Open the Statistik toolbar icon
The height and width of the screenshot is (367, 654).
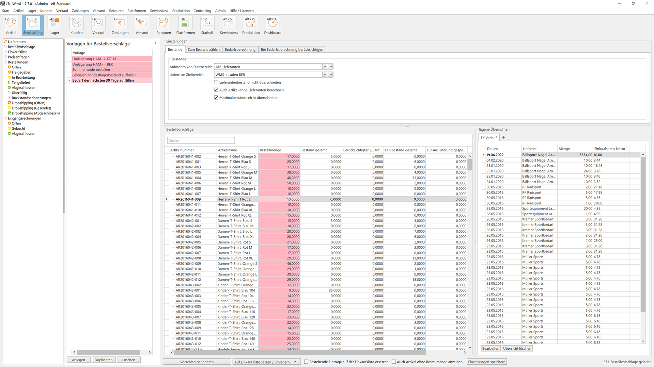(207, 26)
